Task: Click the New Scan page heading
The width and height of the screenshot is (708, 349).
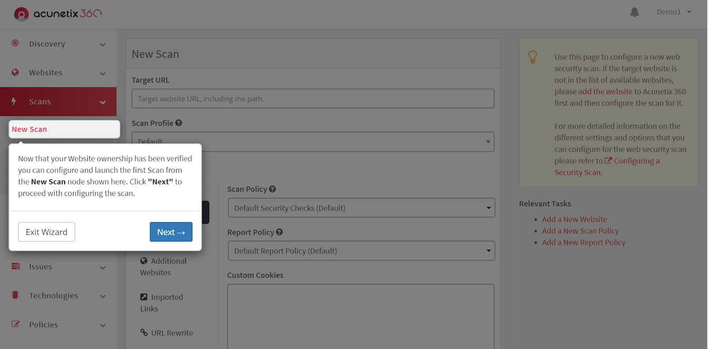Action: tap(155, 54)
